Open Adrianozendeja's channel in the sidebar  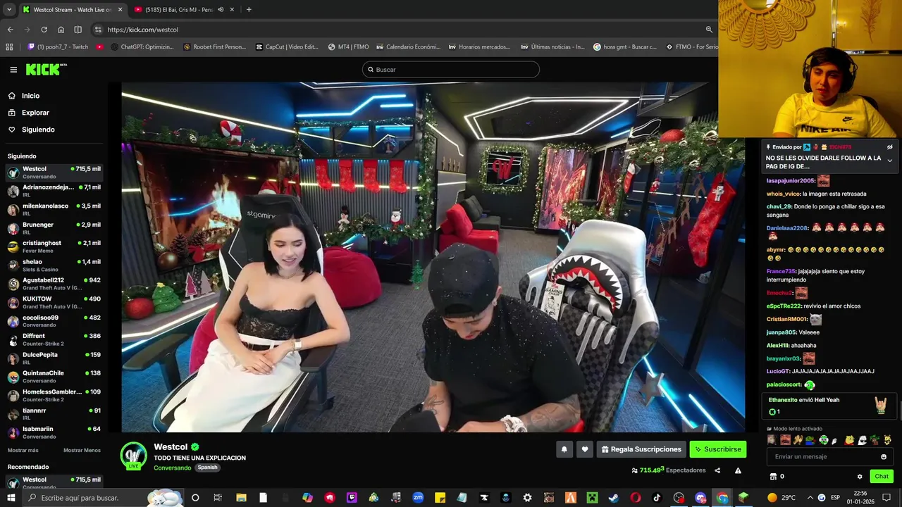point(54,191)
